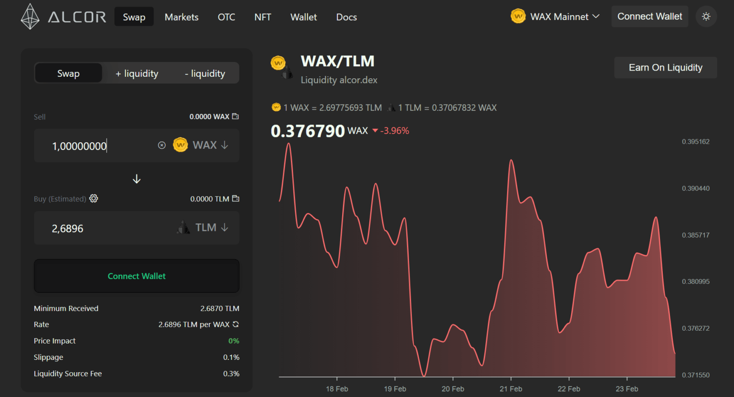Click the Earn On Liquidity button
Image resolution: width=734 pixels, height=397 pixels.
pos(665,67)
